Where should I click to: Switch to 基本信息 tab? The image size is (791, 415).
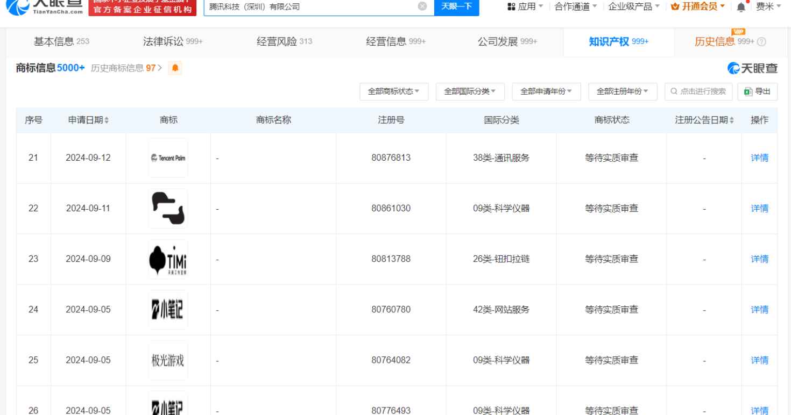click(61, 42)
